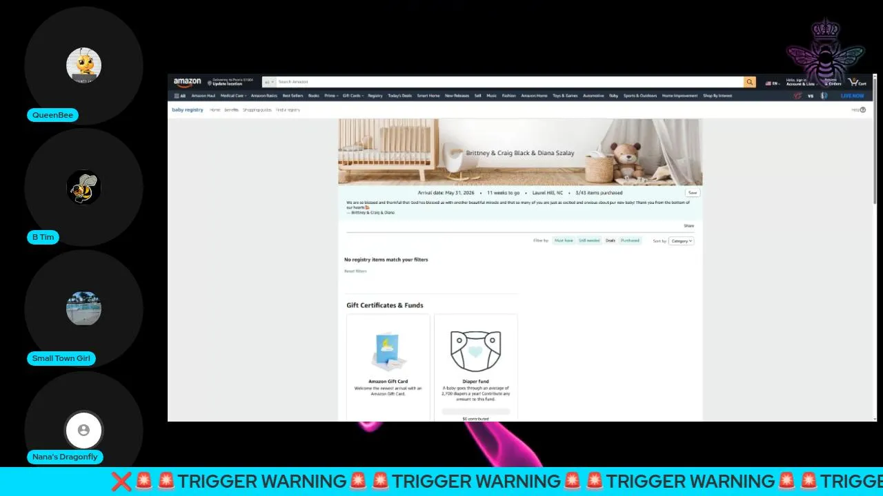883x496 pixels.
Task: Open the All hamburger menu
Action: [x=180, y=96]
